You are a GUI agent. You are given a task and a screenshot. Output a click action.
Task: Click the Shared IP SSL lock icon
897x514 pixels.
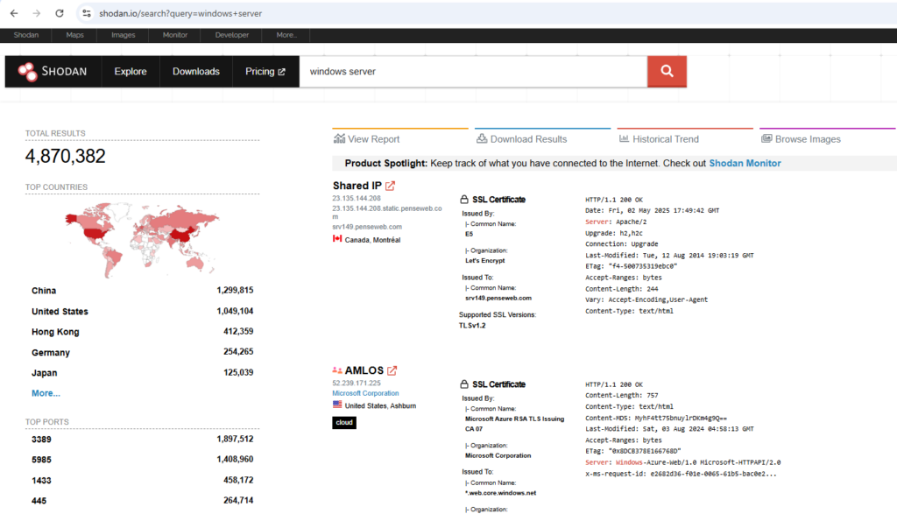[464, 199]
